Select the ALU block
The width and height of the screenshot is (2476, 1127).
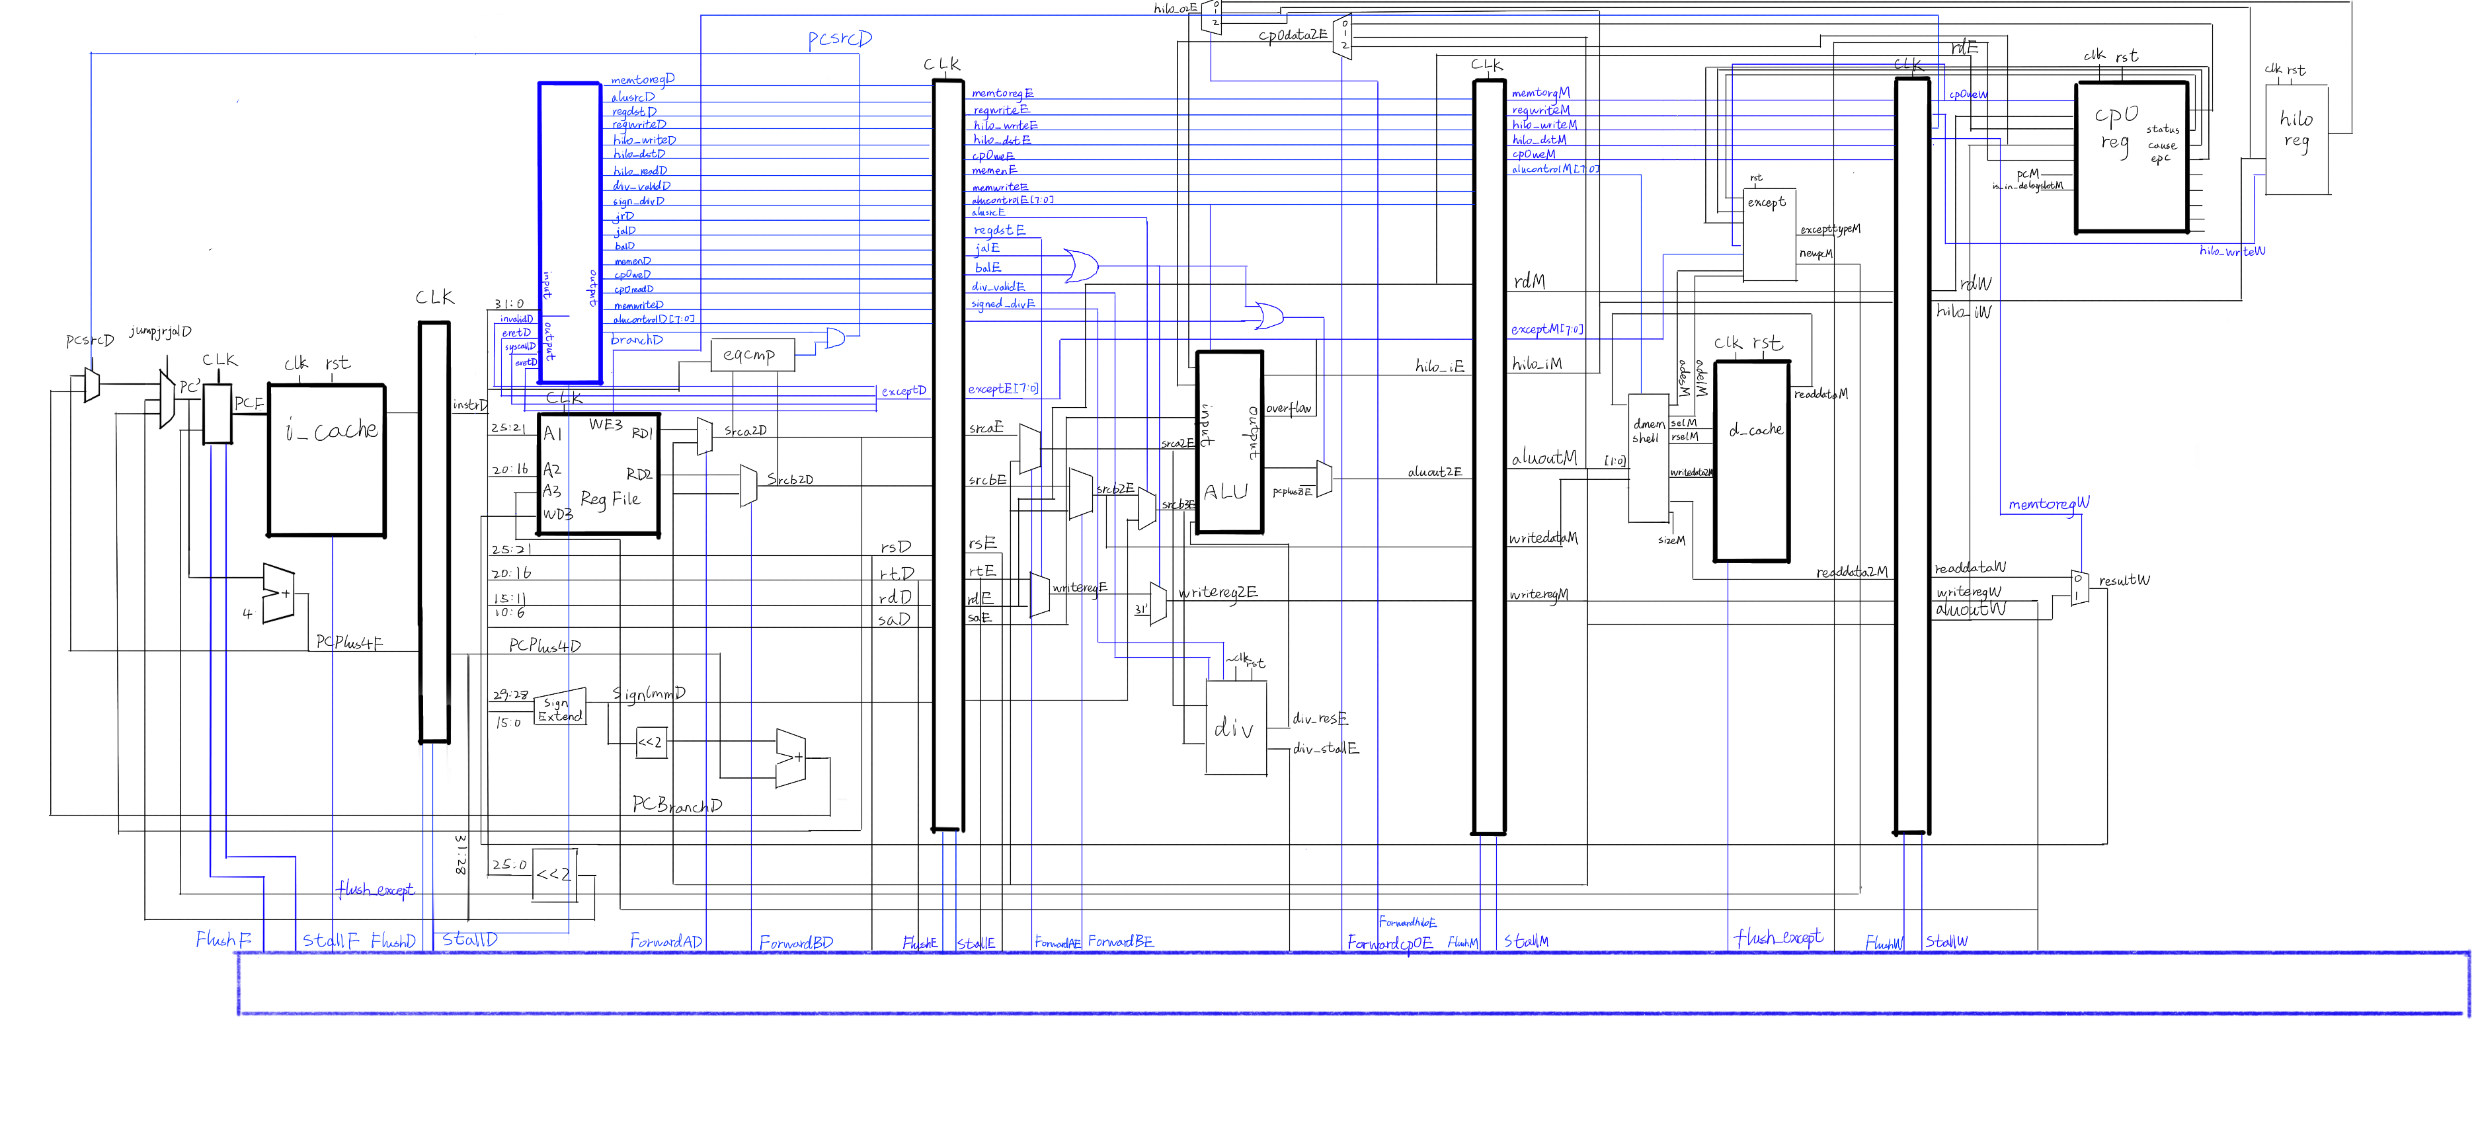(x=1229, y=442)
